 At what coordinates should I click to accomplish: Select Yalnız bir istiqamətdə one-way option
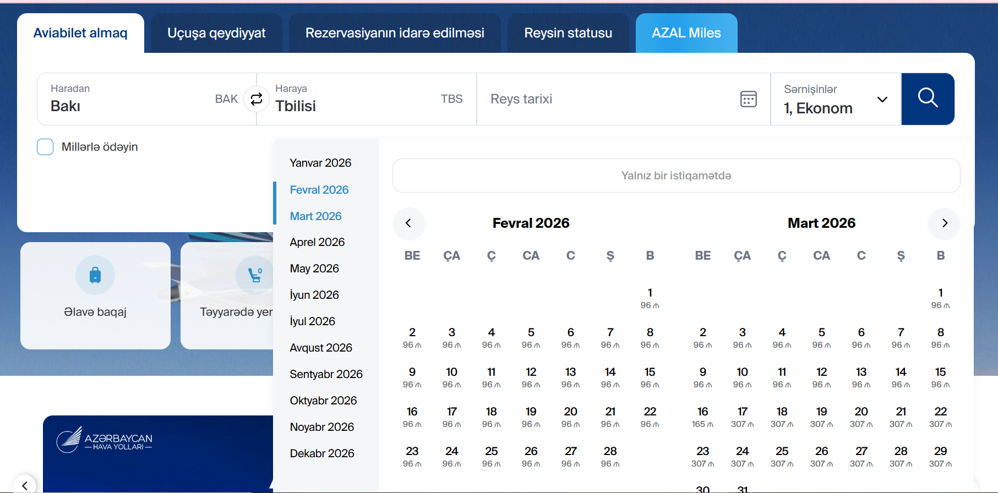pos(676,176)
